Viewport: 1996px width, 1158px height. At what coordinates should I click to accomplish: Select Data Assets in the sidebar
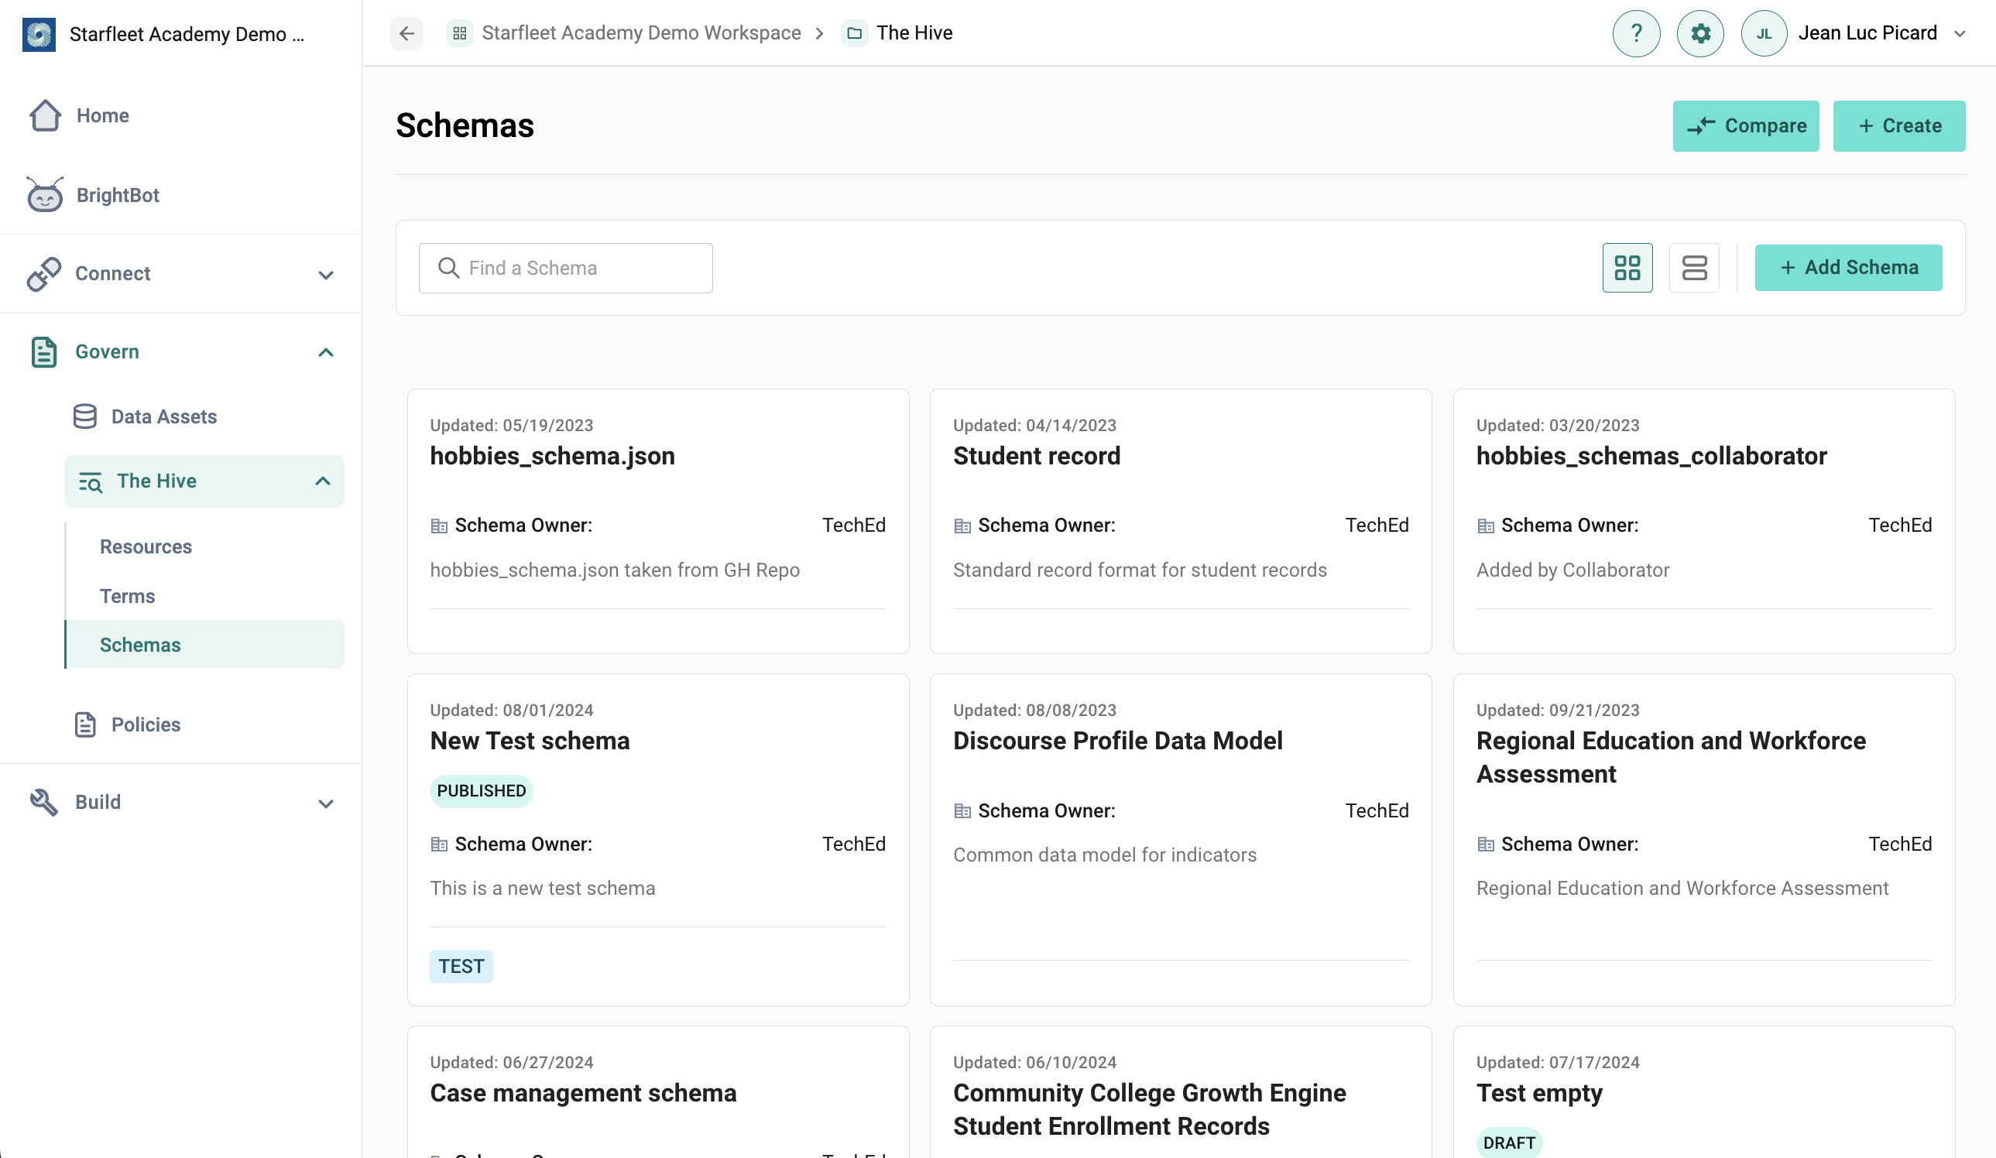pos(164,416)
